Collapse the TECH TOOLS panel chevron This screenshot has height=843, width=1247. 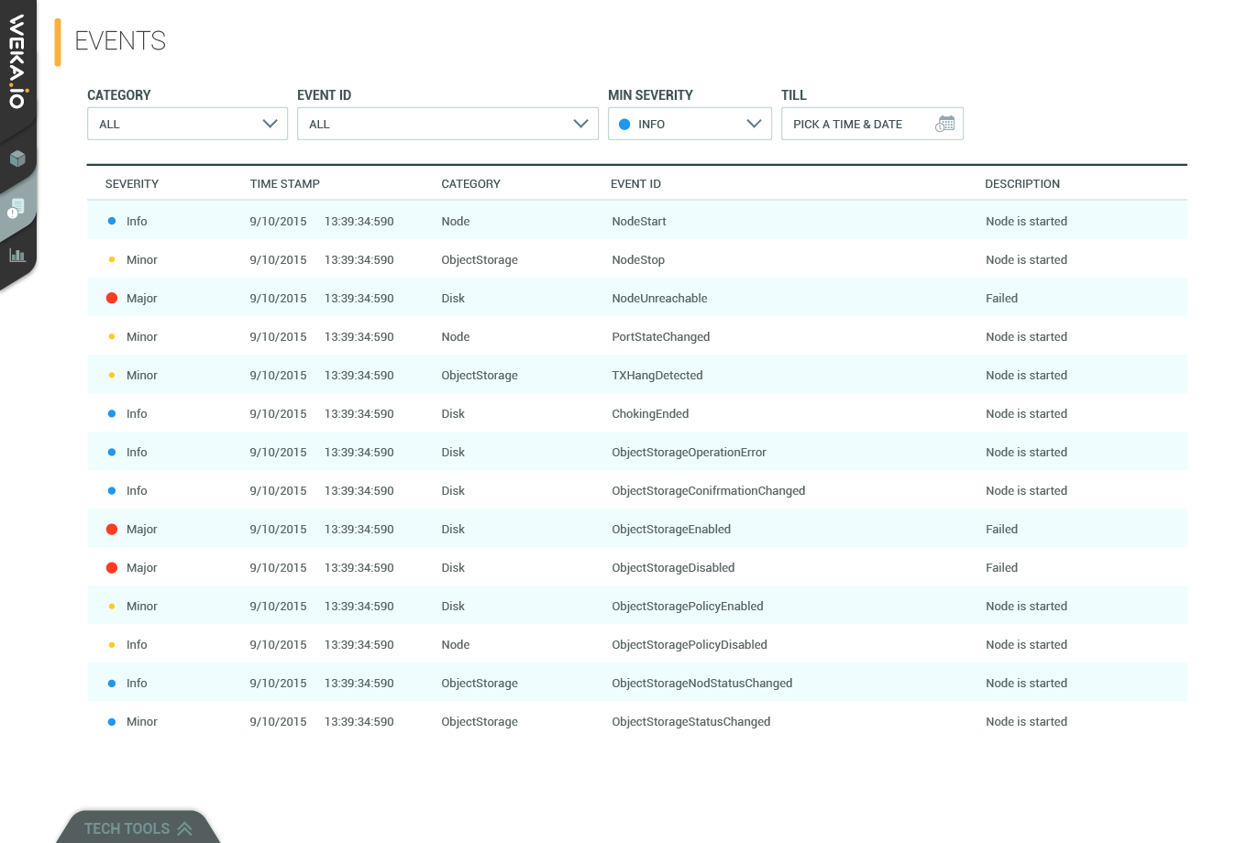coord(186,827)
